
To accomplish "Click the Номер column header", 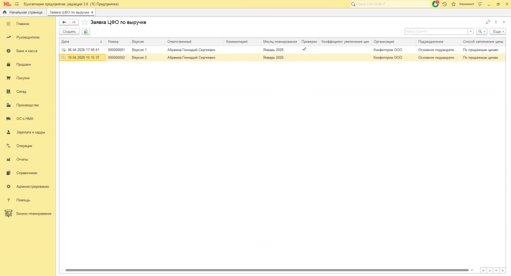I will click(x=118, y=42).
